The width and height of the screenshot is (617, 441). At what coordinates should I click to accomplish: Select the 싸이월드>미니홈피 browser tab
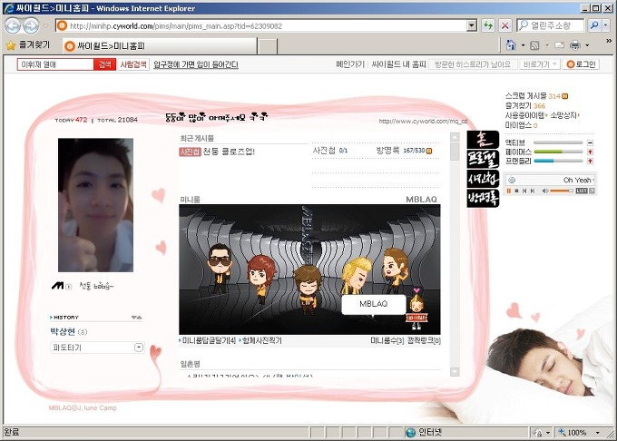[160, 46]
